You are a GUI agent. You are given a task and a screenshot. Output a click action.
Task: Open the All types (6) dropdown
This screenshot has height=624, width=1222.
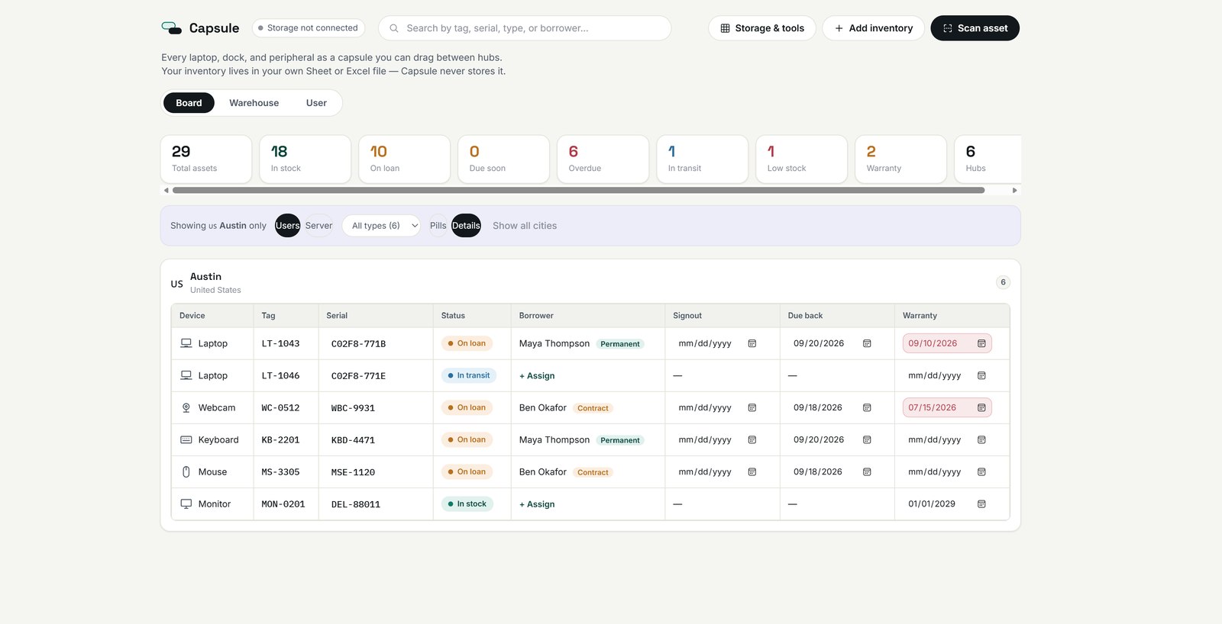pos(381,226)
